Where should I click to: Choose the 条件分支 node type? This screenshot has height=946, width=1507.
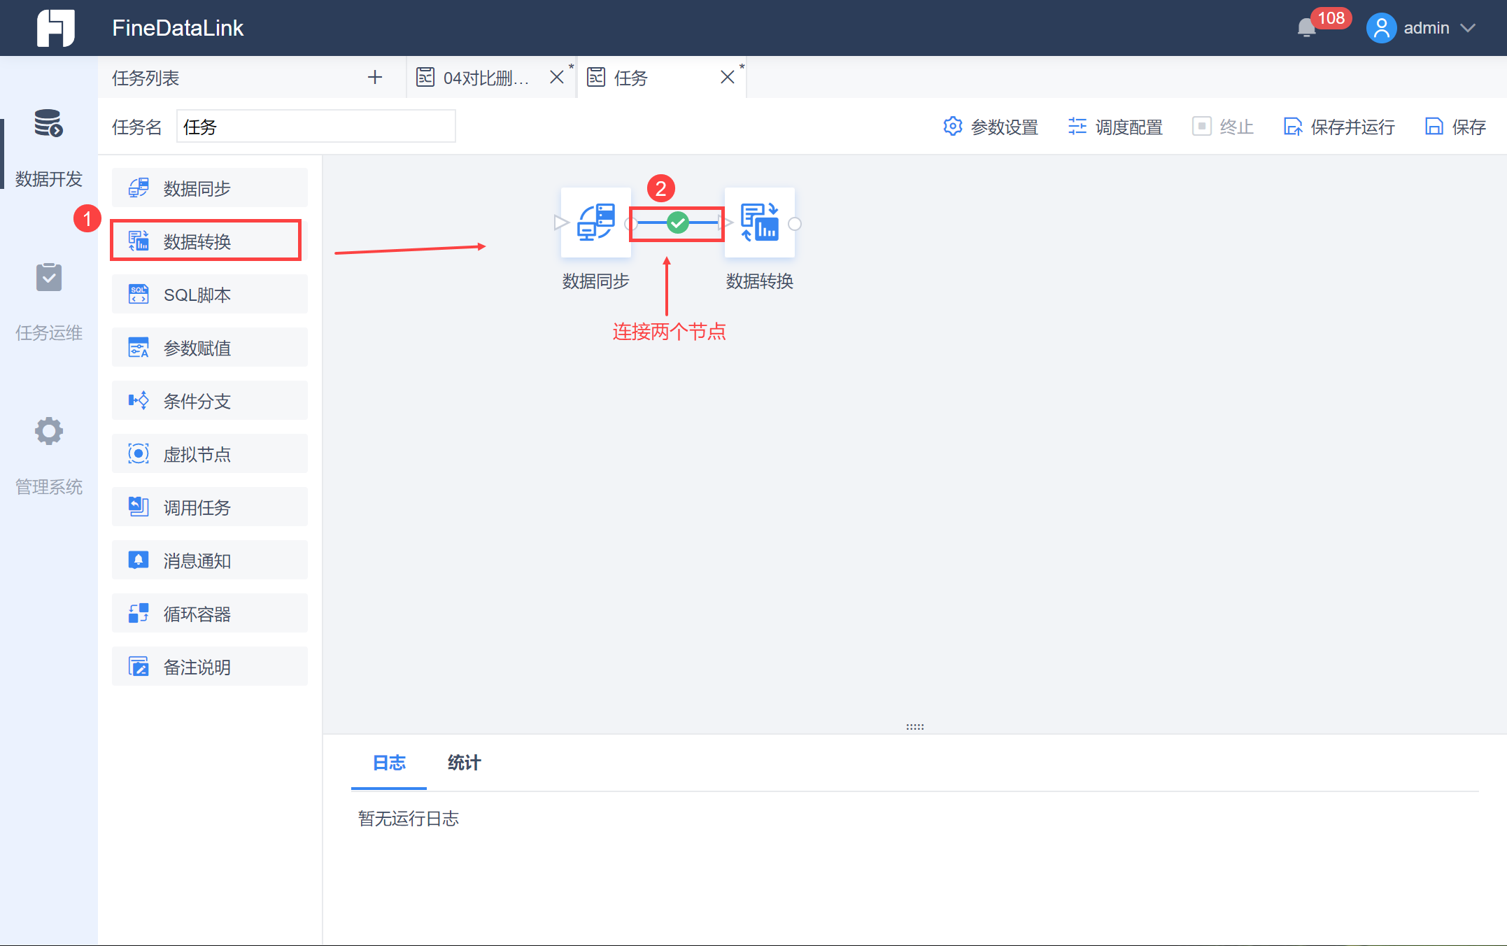(209, 401)
